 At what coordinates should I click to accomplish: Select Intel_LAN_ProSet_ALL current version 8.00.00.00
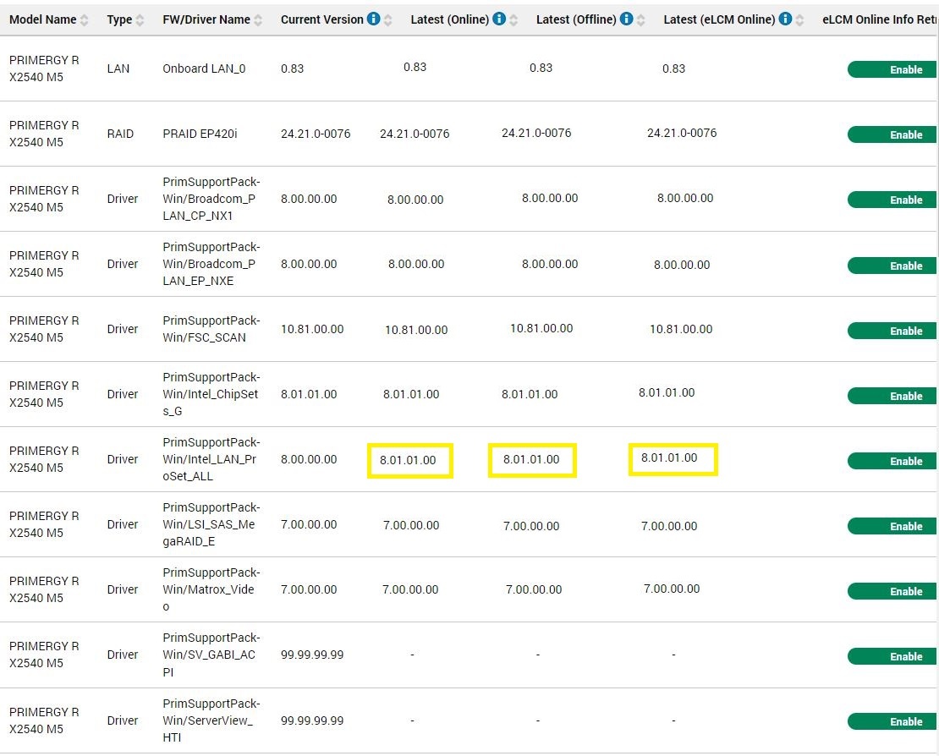pos(309,460)
